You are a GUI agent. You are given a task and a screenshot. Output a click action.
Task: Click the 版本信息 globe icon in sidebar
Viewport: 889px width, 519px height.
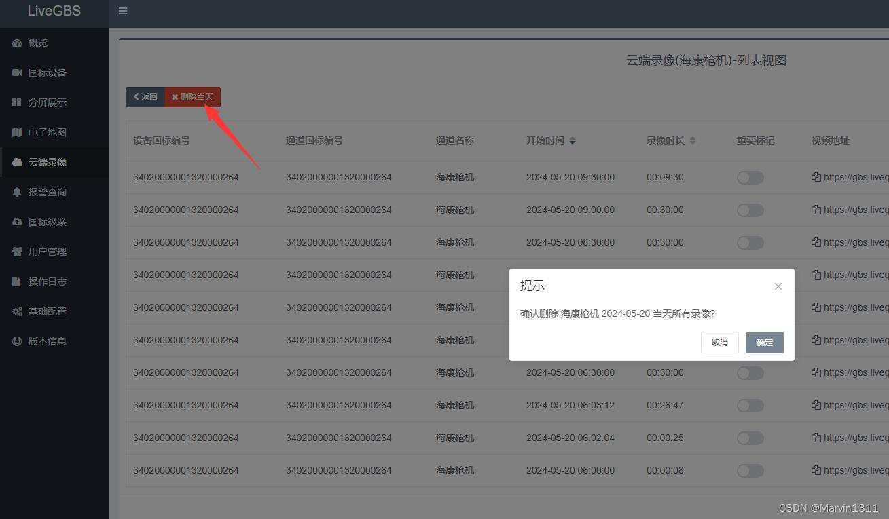pos(17,341)
